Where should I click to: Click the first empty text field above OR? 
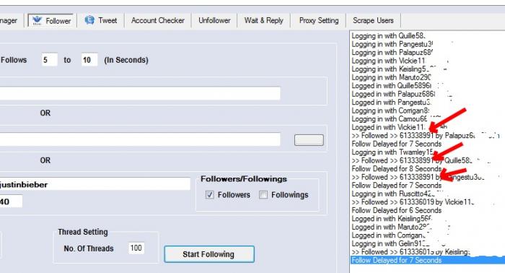pyautogui.click(x=140, y=93)
